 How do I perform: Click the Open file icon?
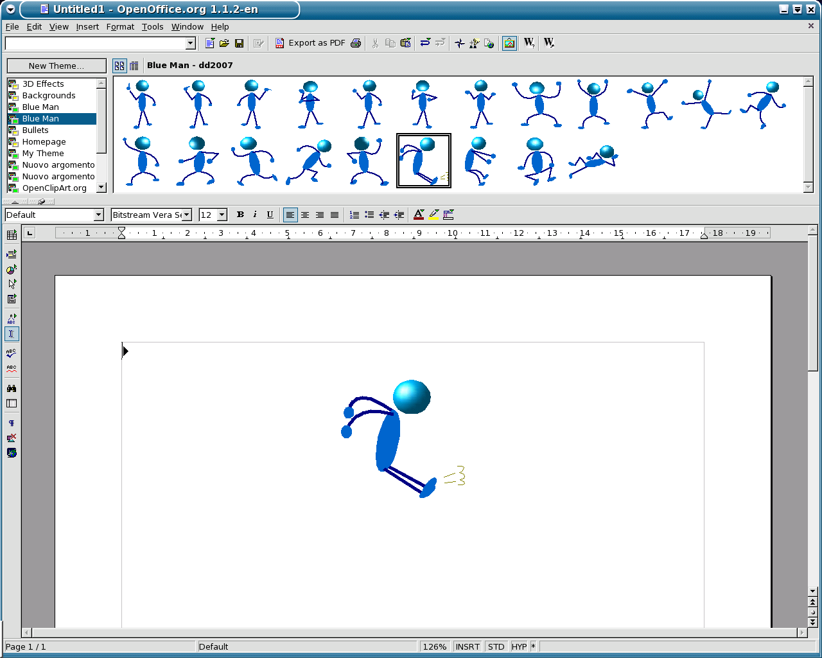tap(224, 43)
